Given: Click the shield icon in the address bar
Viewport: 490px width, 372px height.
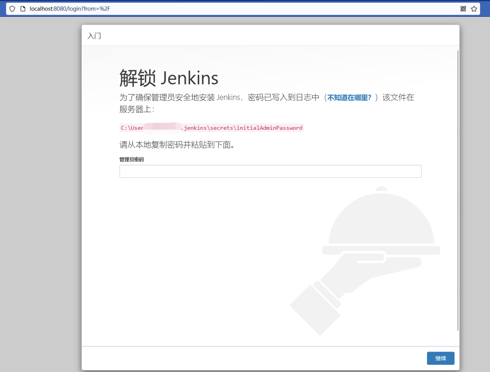Looking at the screenshot, I should tap(12, 9).
